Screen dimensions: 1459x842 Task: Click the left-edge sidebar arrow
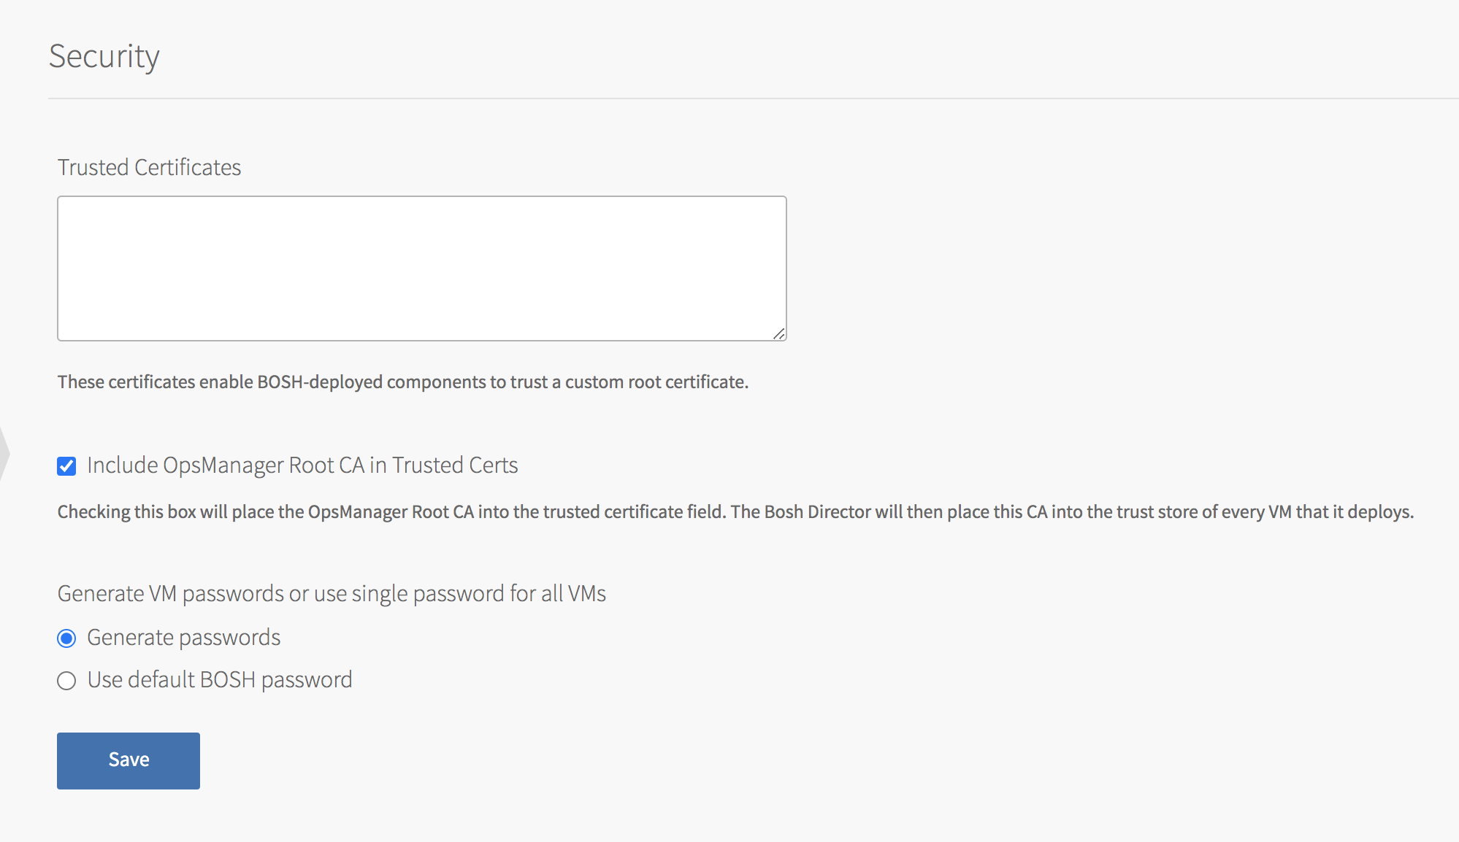(4, 454)
